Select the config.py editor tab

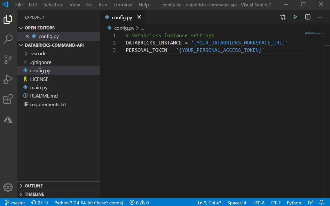point(122,17)
